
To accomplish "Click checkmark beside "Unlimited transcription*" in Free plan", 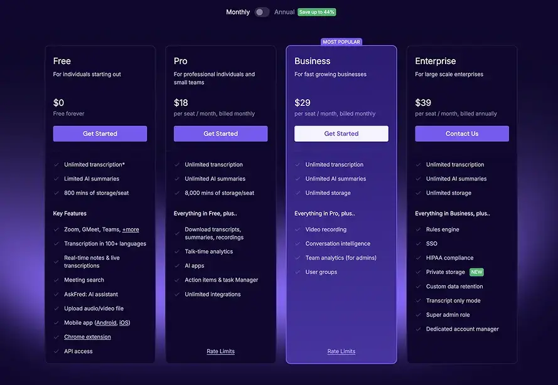I will pyautogui.click(x=55, y=164).
